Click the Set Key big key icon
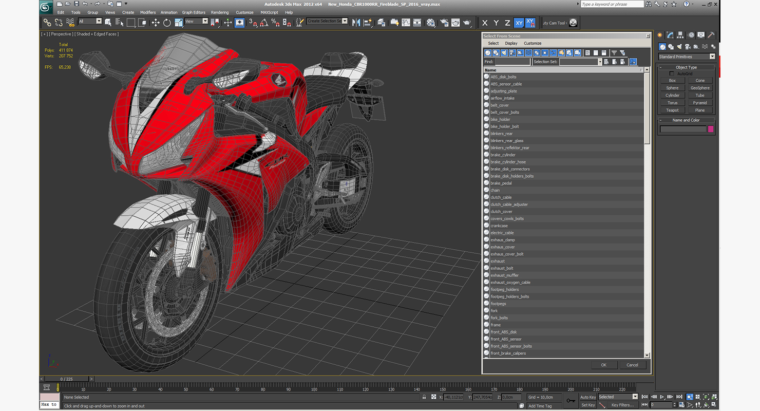 click(571, 401)
